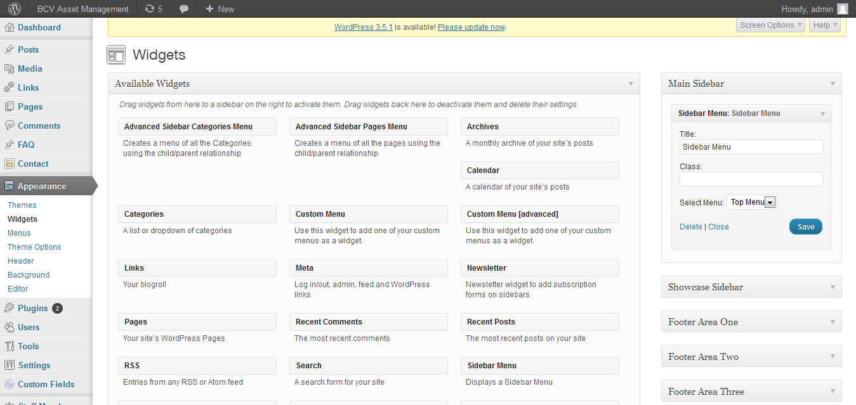
Task: Click the Links chain icon
Action: tap(9, 87)
